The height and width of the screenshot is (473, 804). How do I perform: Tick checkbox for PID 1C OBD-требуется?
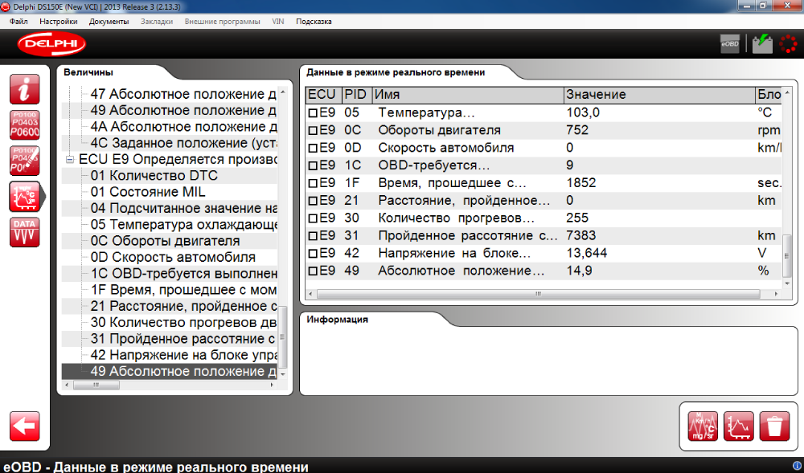click(313, 166)
